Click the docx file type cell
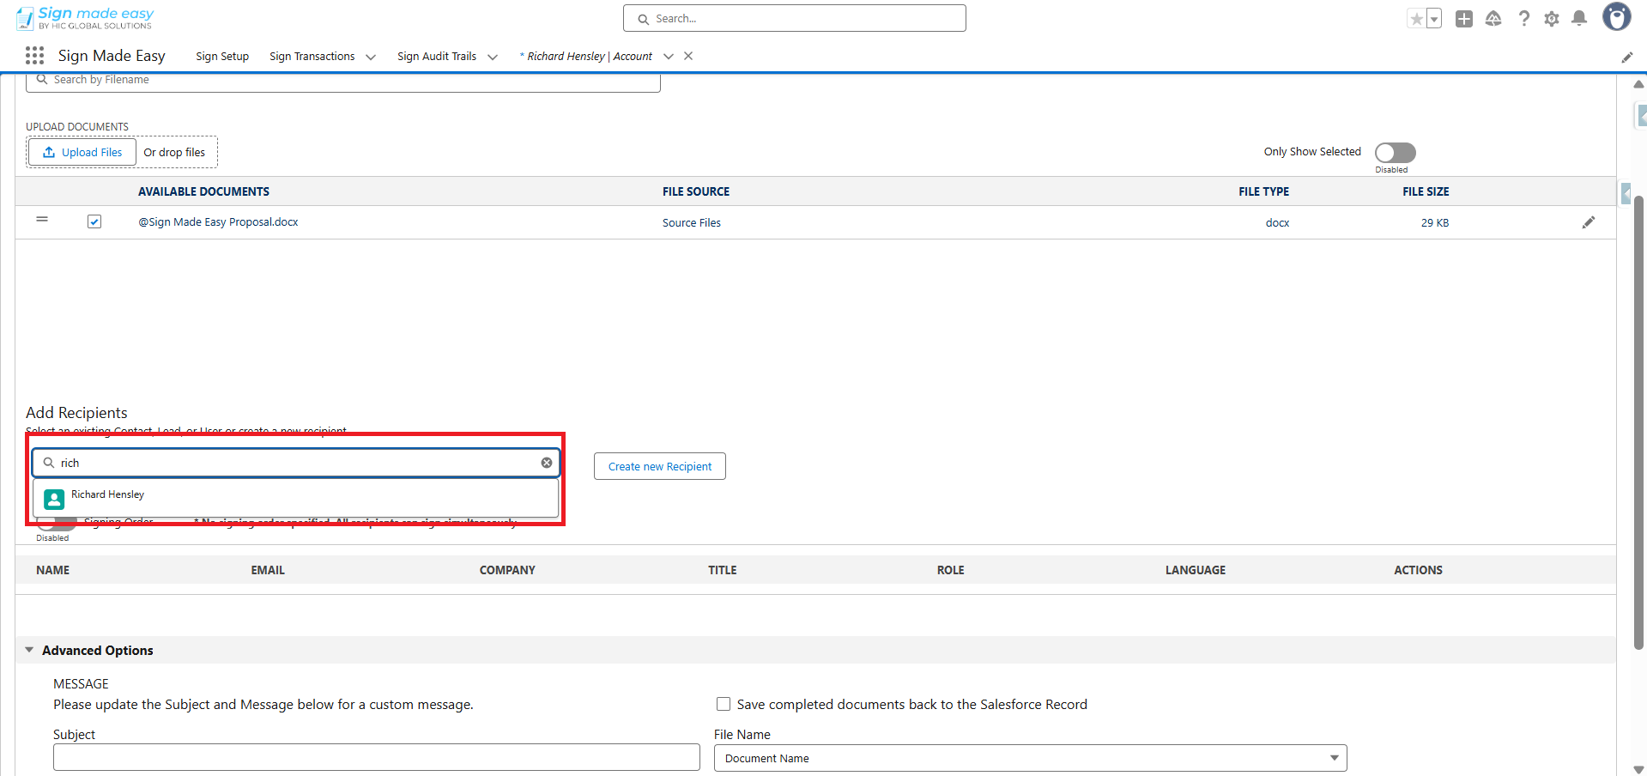 pos(1277,222)
